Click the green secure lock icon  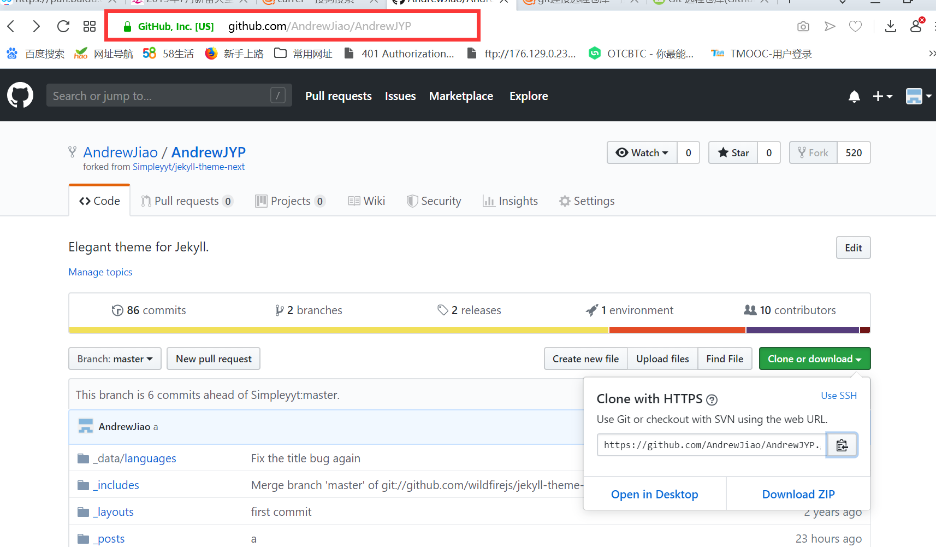click(127, 26)
